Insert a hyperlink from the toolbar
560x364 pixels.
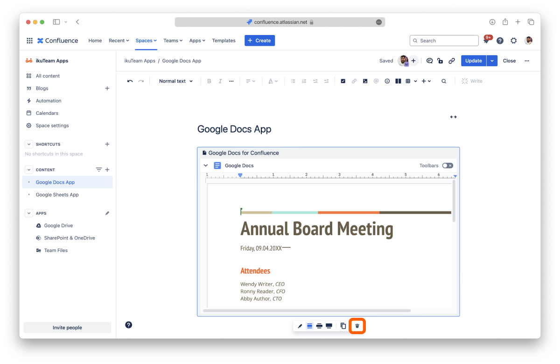354,81
